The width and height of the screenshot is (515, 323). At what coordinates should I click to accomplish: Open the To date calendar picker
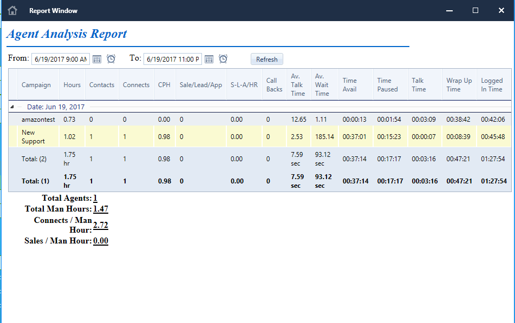209,60
